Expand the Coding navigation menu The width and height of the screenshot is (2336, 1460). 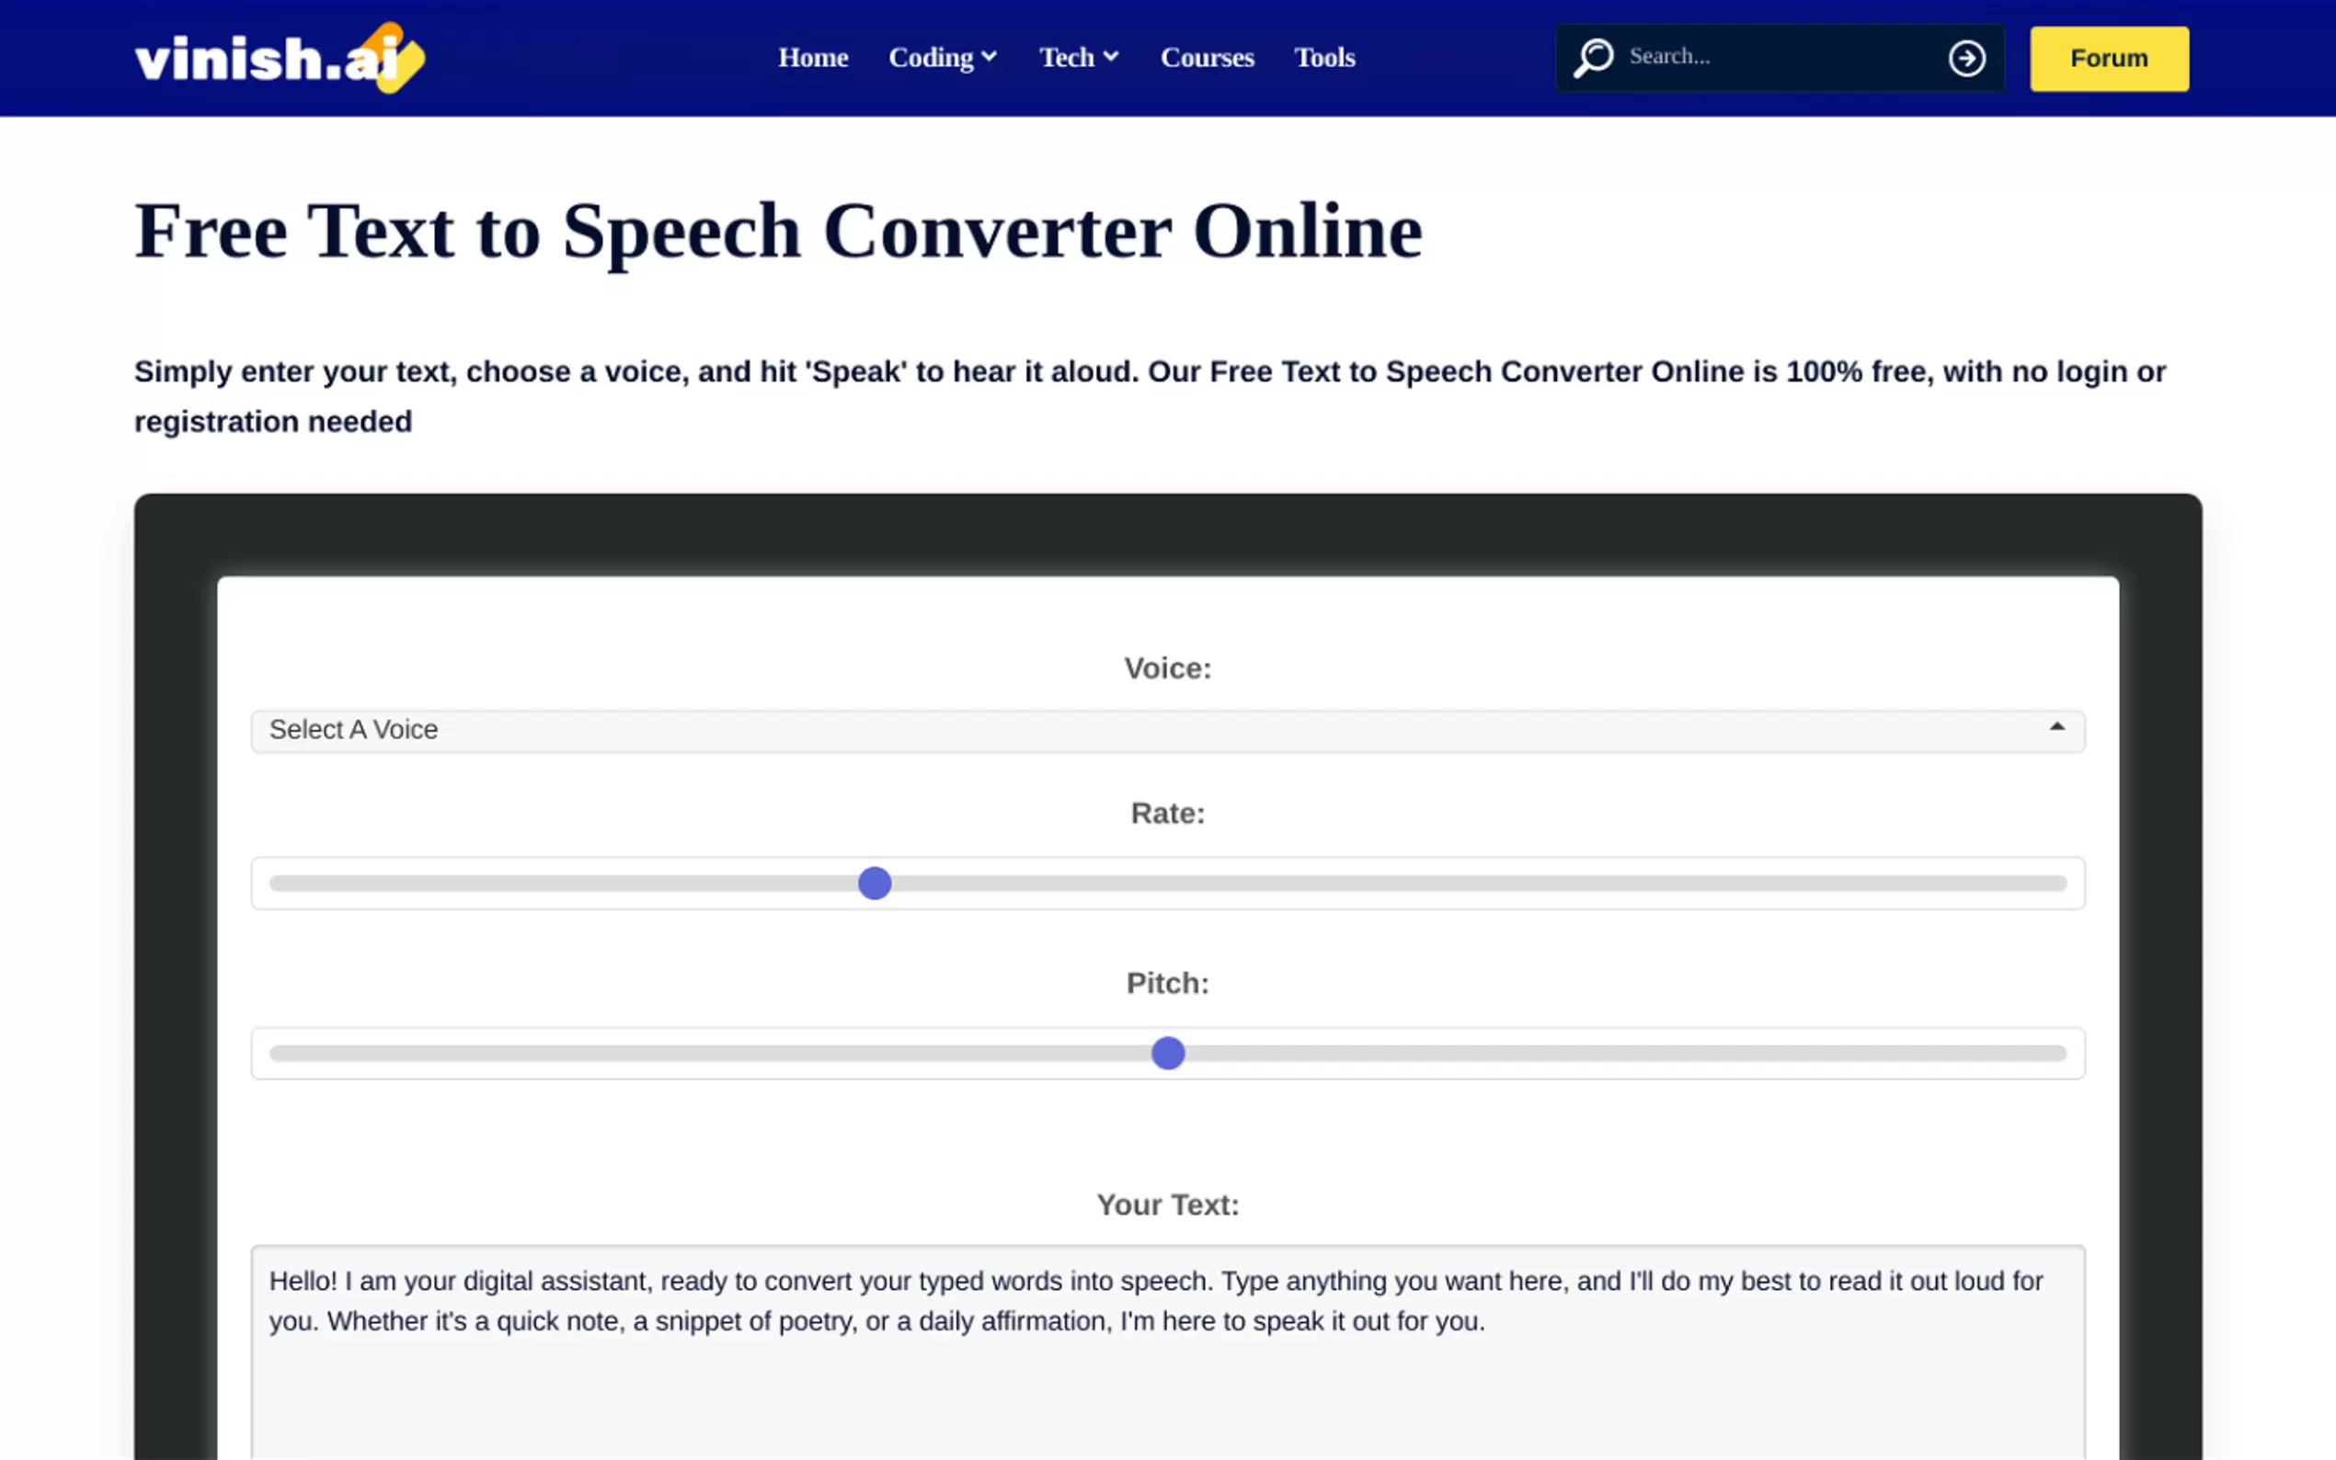[x=931, y=58]
